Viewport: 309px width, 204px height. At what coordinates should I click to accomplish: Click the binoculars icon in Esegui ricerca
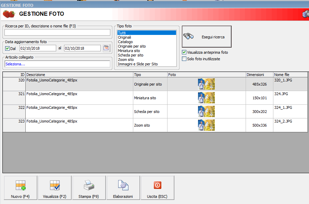[x=188, y=36]
